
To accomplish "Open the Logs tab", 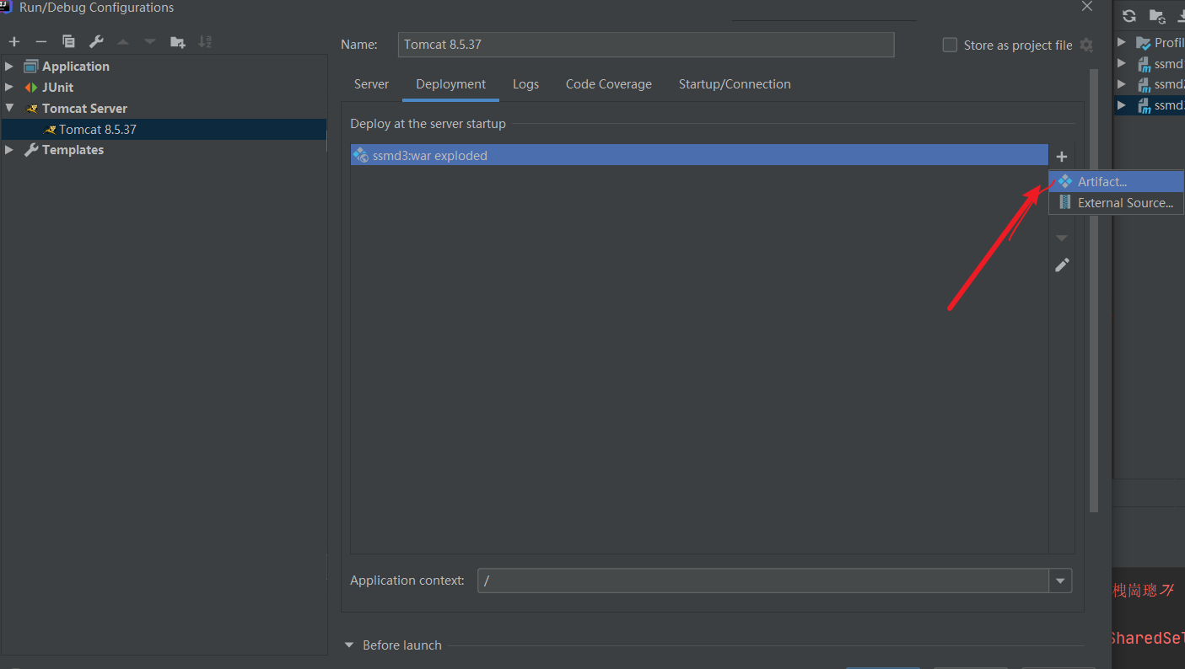I will 525,84.
